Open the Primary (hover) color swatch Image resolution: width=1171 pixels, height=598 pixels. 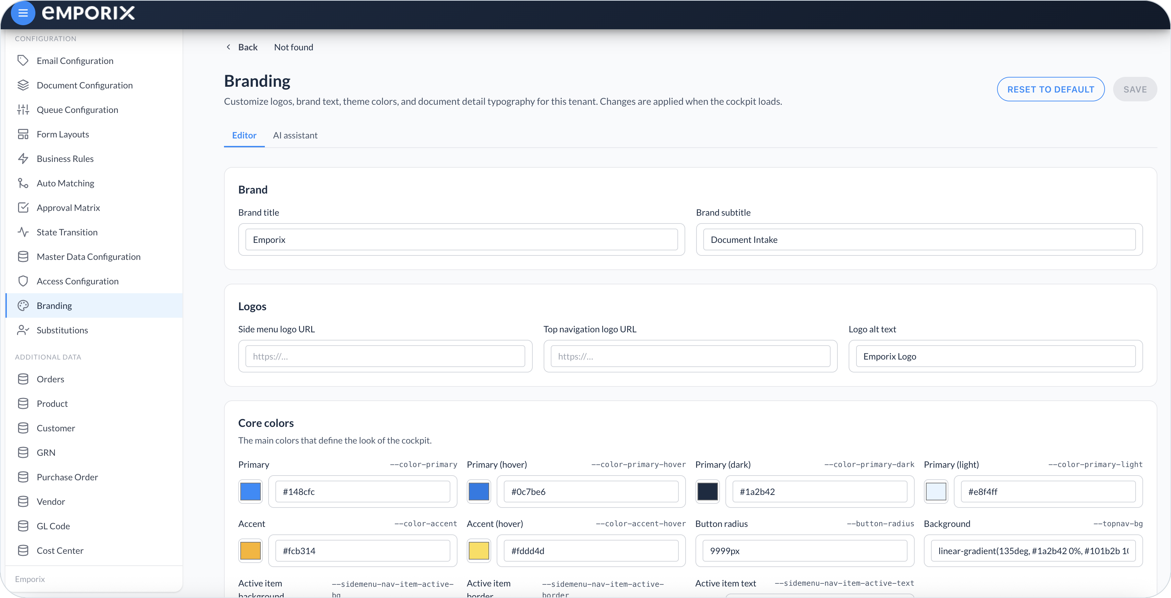tap(479, 492)
